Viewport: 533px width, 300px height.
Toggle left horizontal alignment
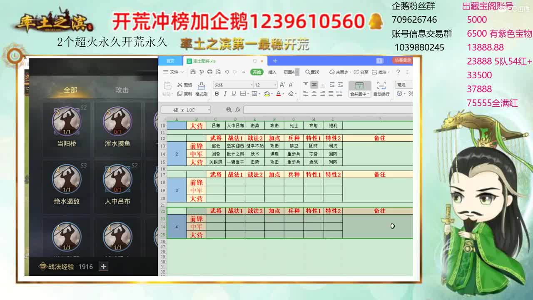pyautogui.click(x=306, y=93)
